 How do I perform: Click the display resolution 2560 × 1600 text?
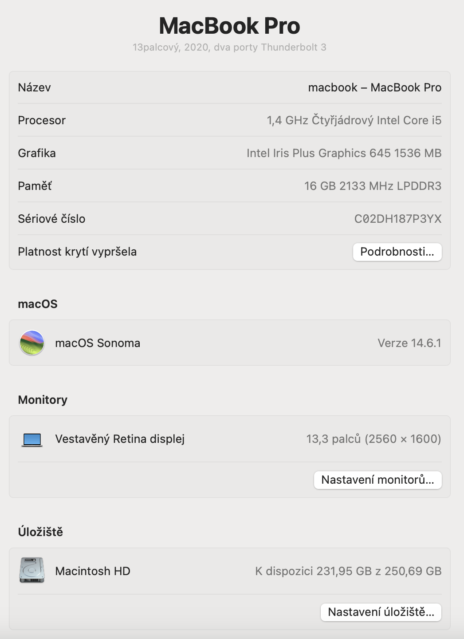(403, 439)
